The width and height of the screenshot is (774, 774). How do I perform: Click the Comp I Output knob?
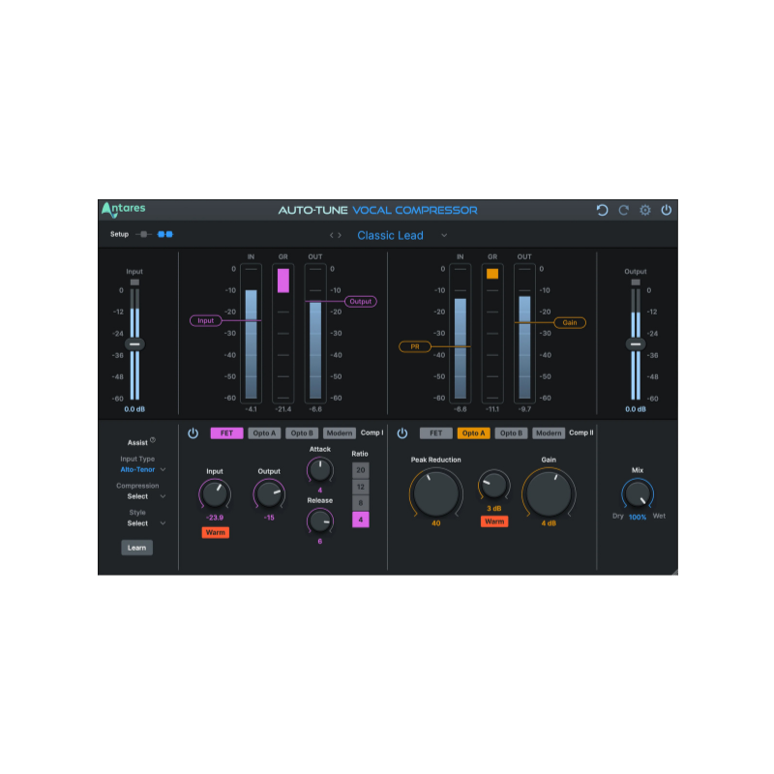tap(269, 494)
